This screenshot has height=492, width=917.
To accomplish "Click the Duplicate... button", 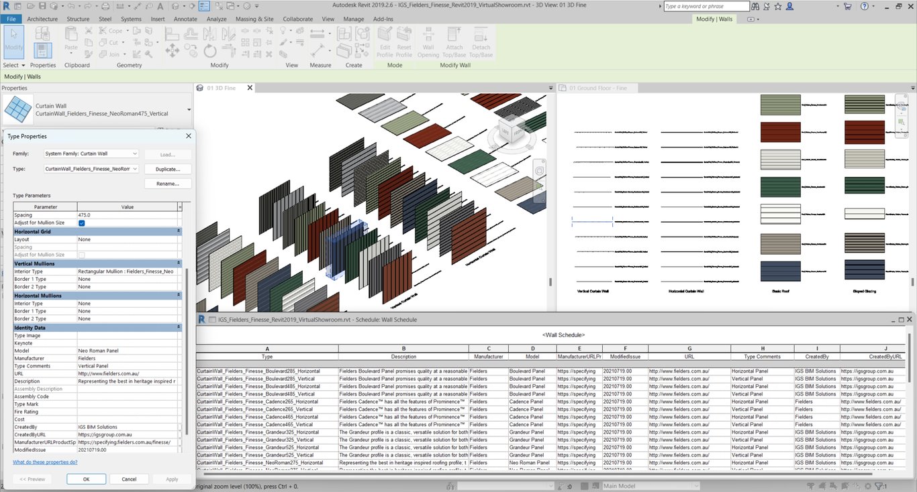I will pyautogui.click(x=167, y=170).
